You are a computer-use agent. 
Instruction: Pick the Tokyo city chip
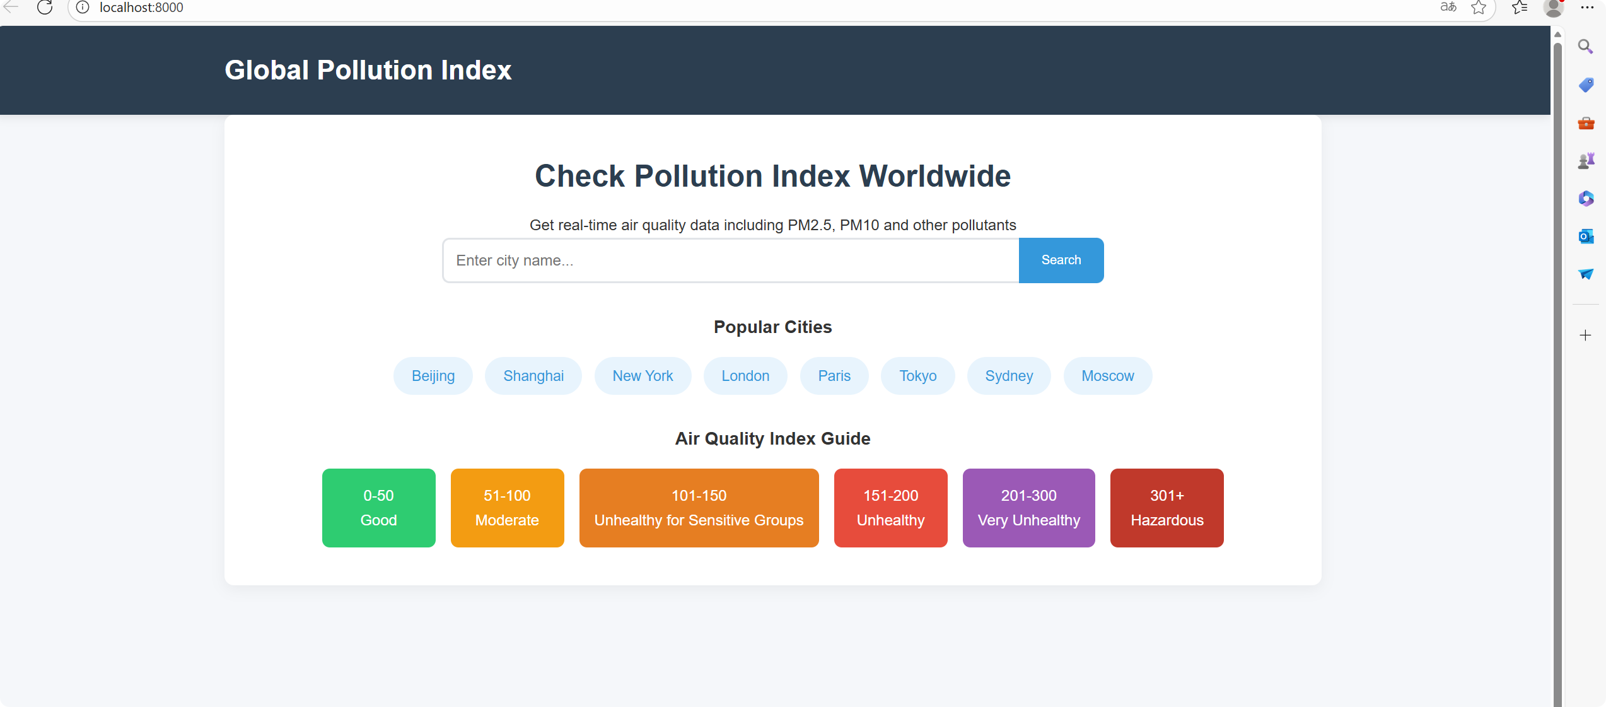(917, 376)
